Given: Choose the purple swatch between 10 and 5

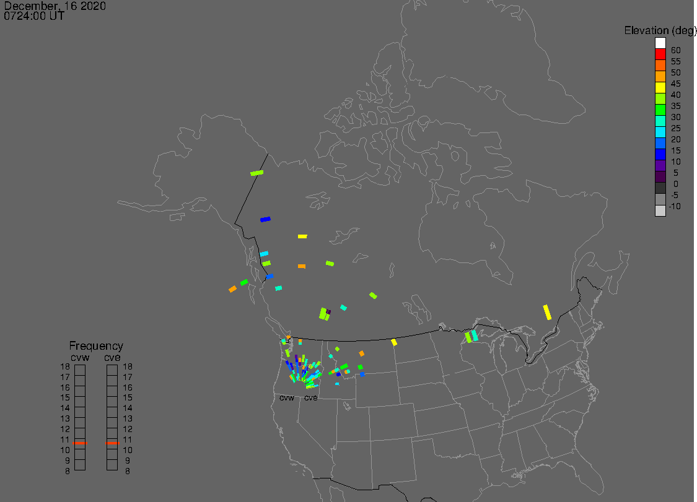Looking at the screenshot, I should click(x=660, y=165).
